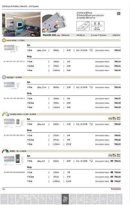The width and height of the screenshot is (130, 205).
Task: Open the living room LED photo
Action: [x=21, y=24]
